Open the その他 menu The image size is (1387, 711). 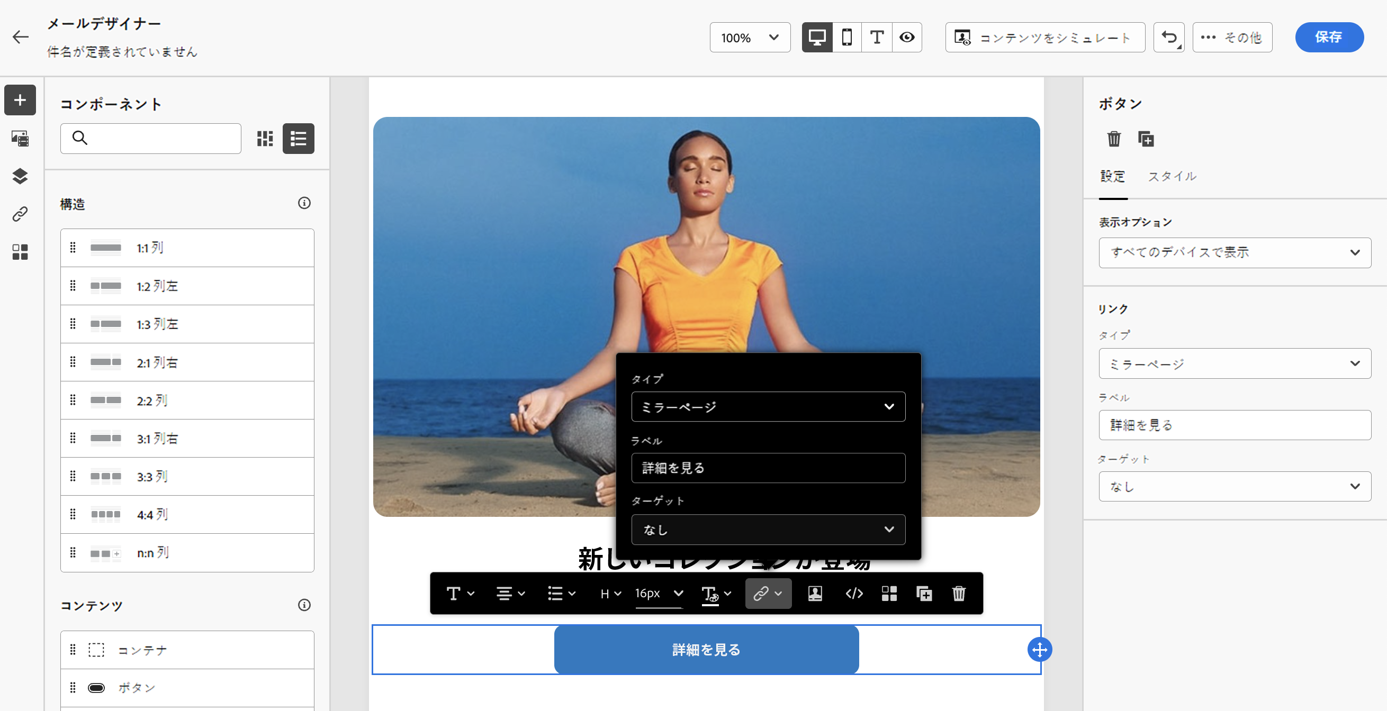coord(1232,37)
